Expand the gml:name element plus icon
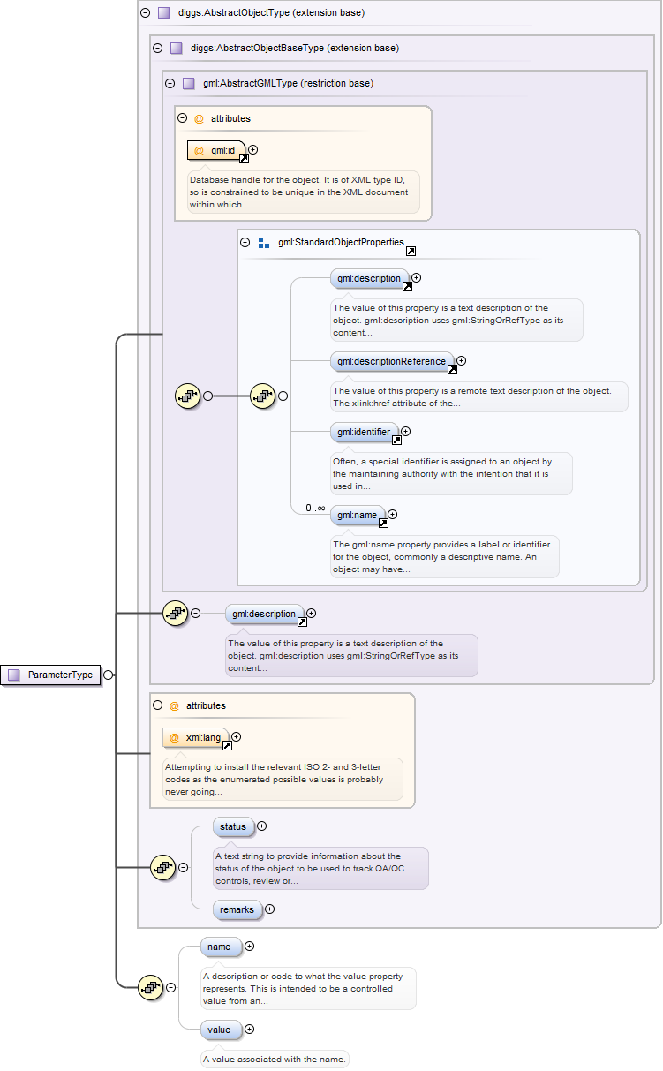The image size is (663, 1071). tap(393, 515)
